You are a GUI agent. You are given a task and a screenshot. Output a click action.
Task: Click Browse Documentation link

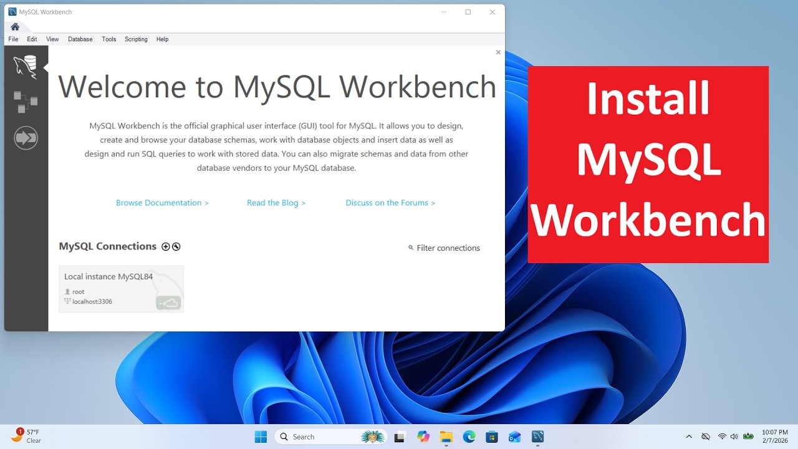(x=162, y=203)
